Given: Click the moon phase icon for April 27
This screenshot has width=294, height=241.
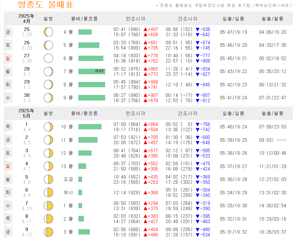Looking at the screenshot, I should pyautogui.click(x=48, y=58).
